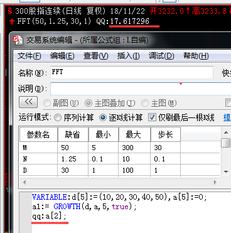Click the maximum value 10 for N
The image size is (231, 233).
click(134, 159)
